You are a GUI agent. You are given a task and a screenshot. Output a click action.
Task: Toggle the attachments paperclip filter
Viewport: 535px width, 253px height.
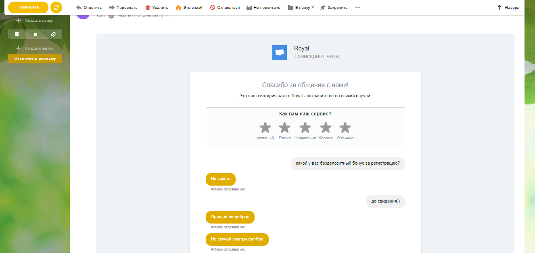(x=53, y=34)
